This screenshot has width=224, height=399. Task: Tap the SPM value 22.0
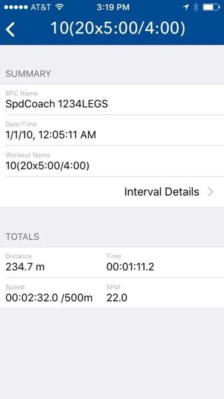point(117,298)
